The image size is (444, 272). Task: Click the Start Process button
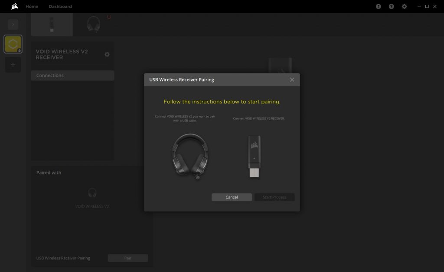[274, 197]
